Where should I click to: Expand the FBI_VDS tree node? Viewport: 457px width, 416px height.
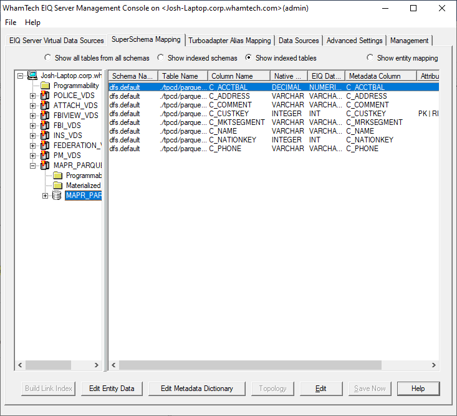click(x=32, y=126)
